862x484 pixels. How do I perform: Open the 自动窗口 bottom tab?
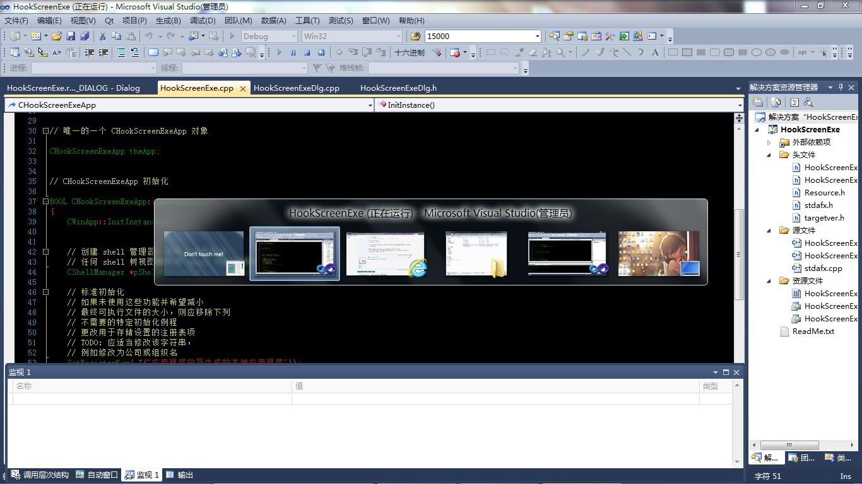tap(97, 475)
